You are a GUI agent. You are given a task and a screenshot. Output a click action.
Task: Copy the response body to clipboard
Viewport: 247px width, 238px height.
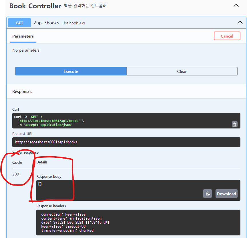click(x=208, y=194)
